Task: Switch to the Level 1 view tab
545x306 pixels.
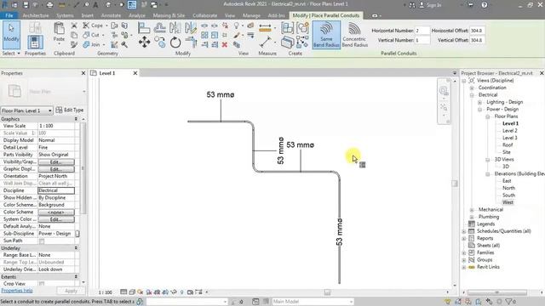Action: [107, 73]
